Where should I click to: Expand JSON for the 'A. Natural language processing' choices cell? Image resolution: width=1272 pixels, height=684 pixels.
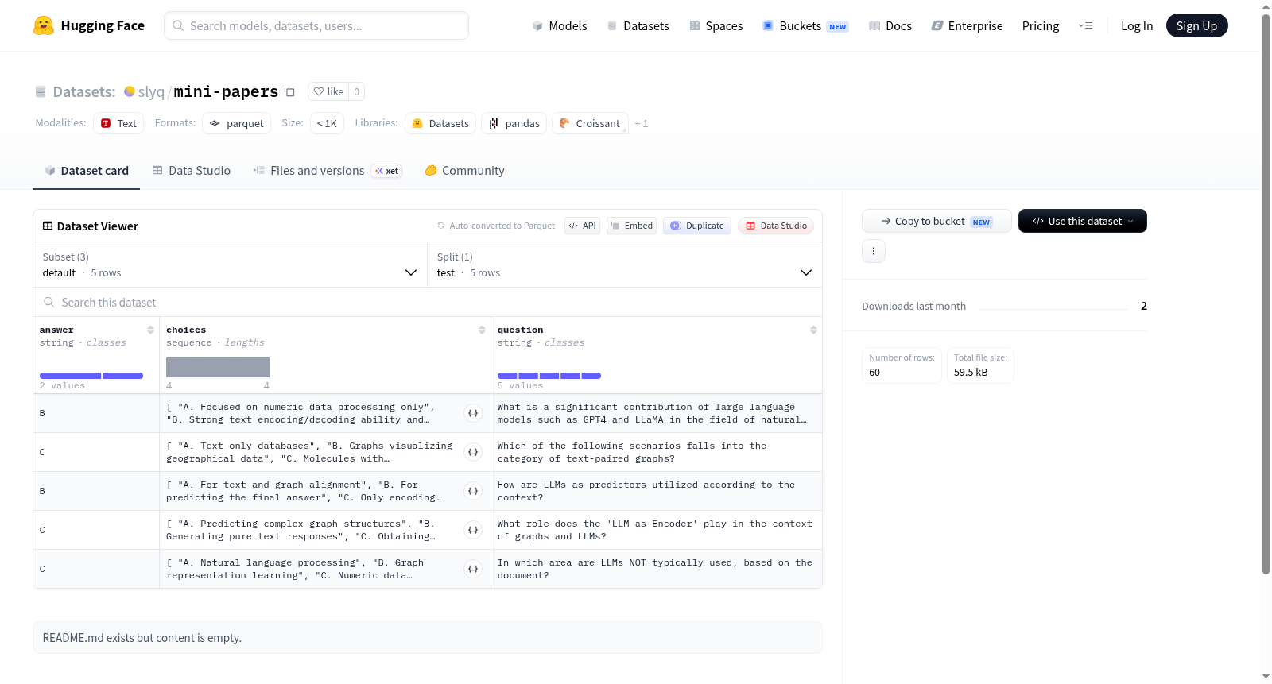(x=473, y=569)
